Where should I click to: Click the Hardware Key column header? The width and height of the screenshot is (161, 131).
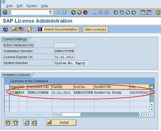[39, 87]
